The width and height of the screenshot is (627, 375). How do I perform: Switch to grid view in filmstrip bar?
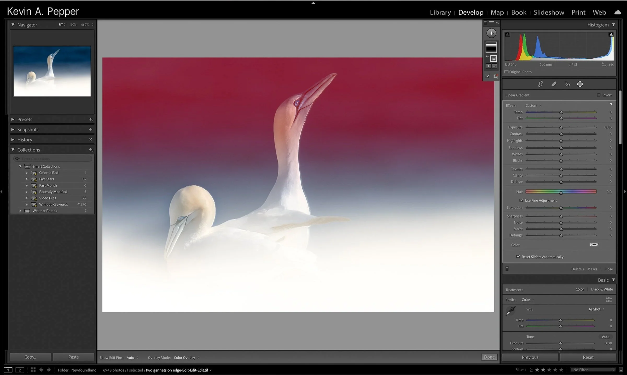point(33,370)
